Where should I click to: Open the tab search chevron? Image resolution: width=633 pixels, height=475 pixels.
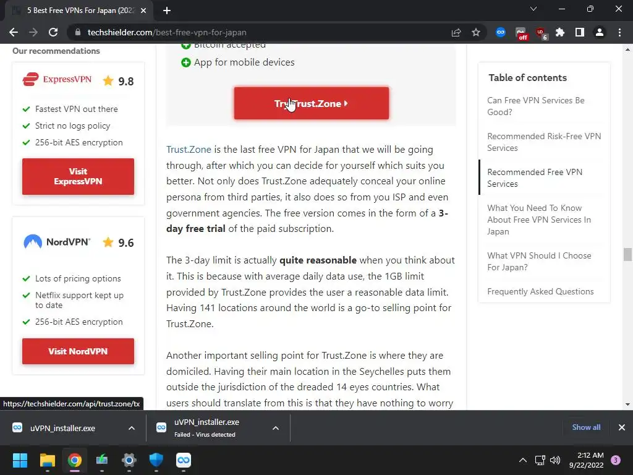(533, 9)
